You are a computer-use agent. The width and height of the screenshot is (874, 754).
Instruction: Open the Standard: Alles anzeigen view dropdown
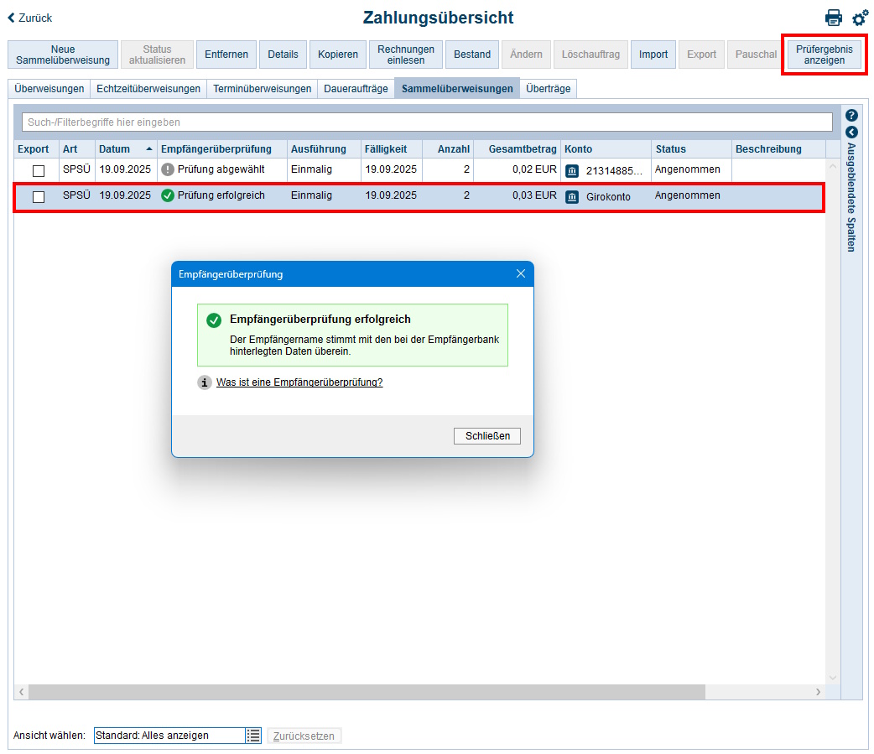click(168, 735)
